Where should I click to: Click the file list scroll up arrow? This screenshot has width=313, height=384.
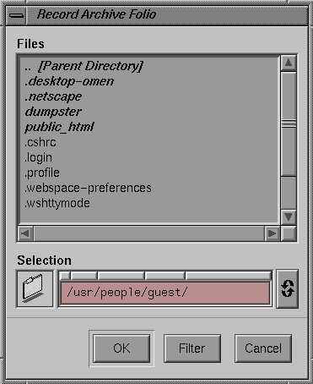click(x=289, y=63)
